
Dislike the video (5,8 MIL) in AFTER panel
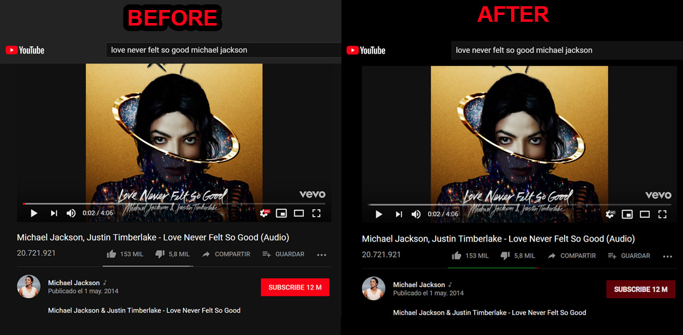coord(517,256)
